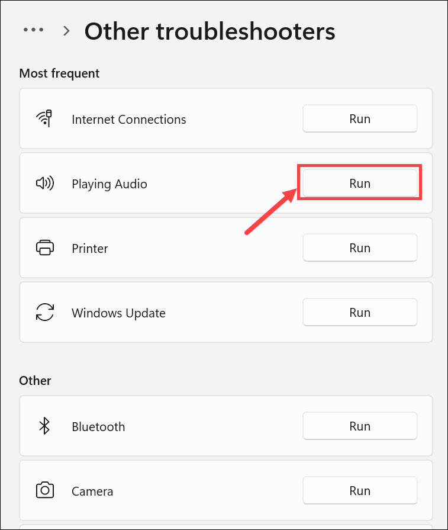Click the Windows Update sync icon

coord(44,312)
